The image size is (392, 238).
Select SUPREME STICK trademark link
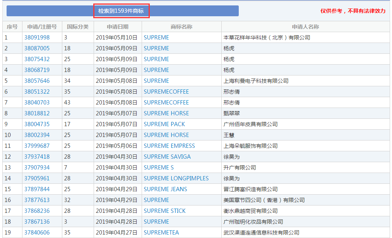pos(165,211)
